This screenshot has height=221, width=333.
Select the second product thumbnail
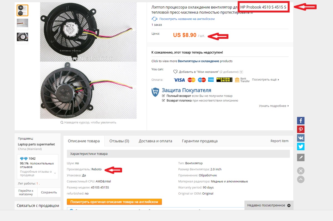click(22, 23)
